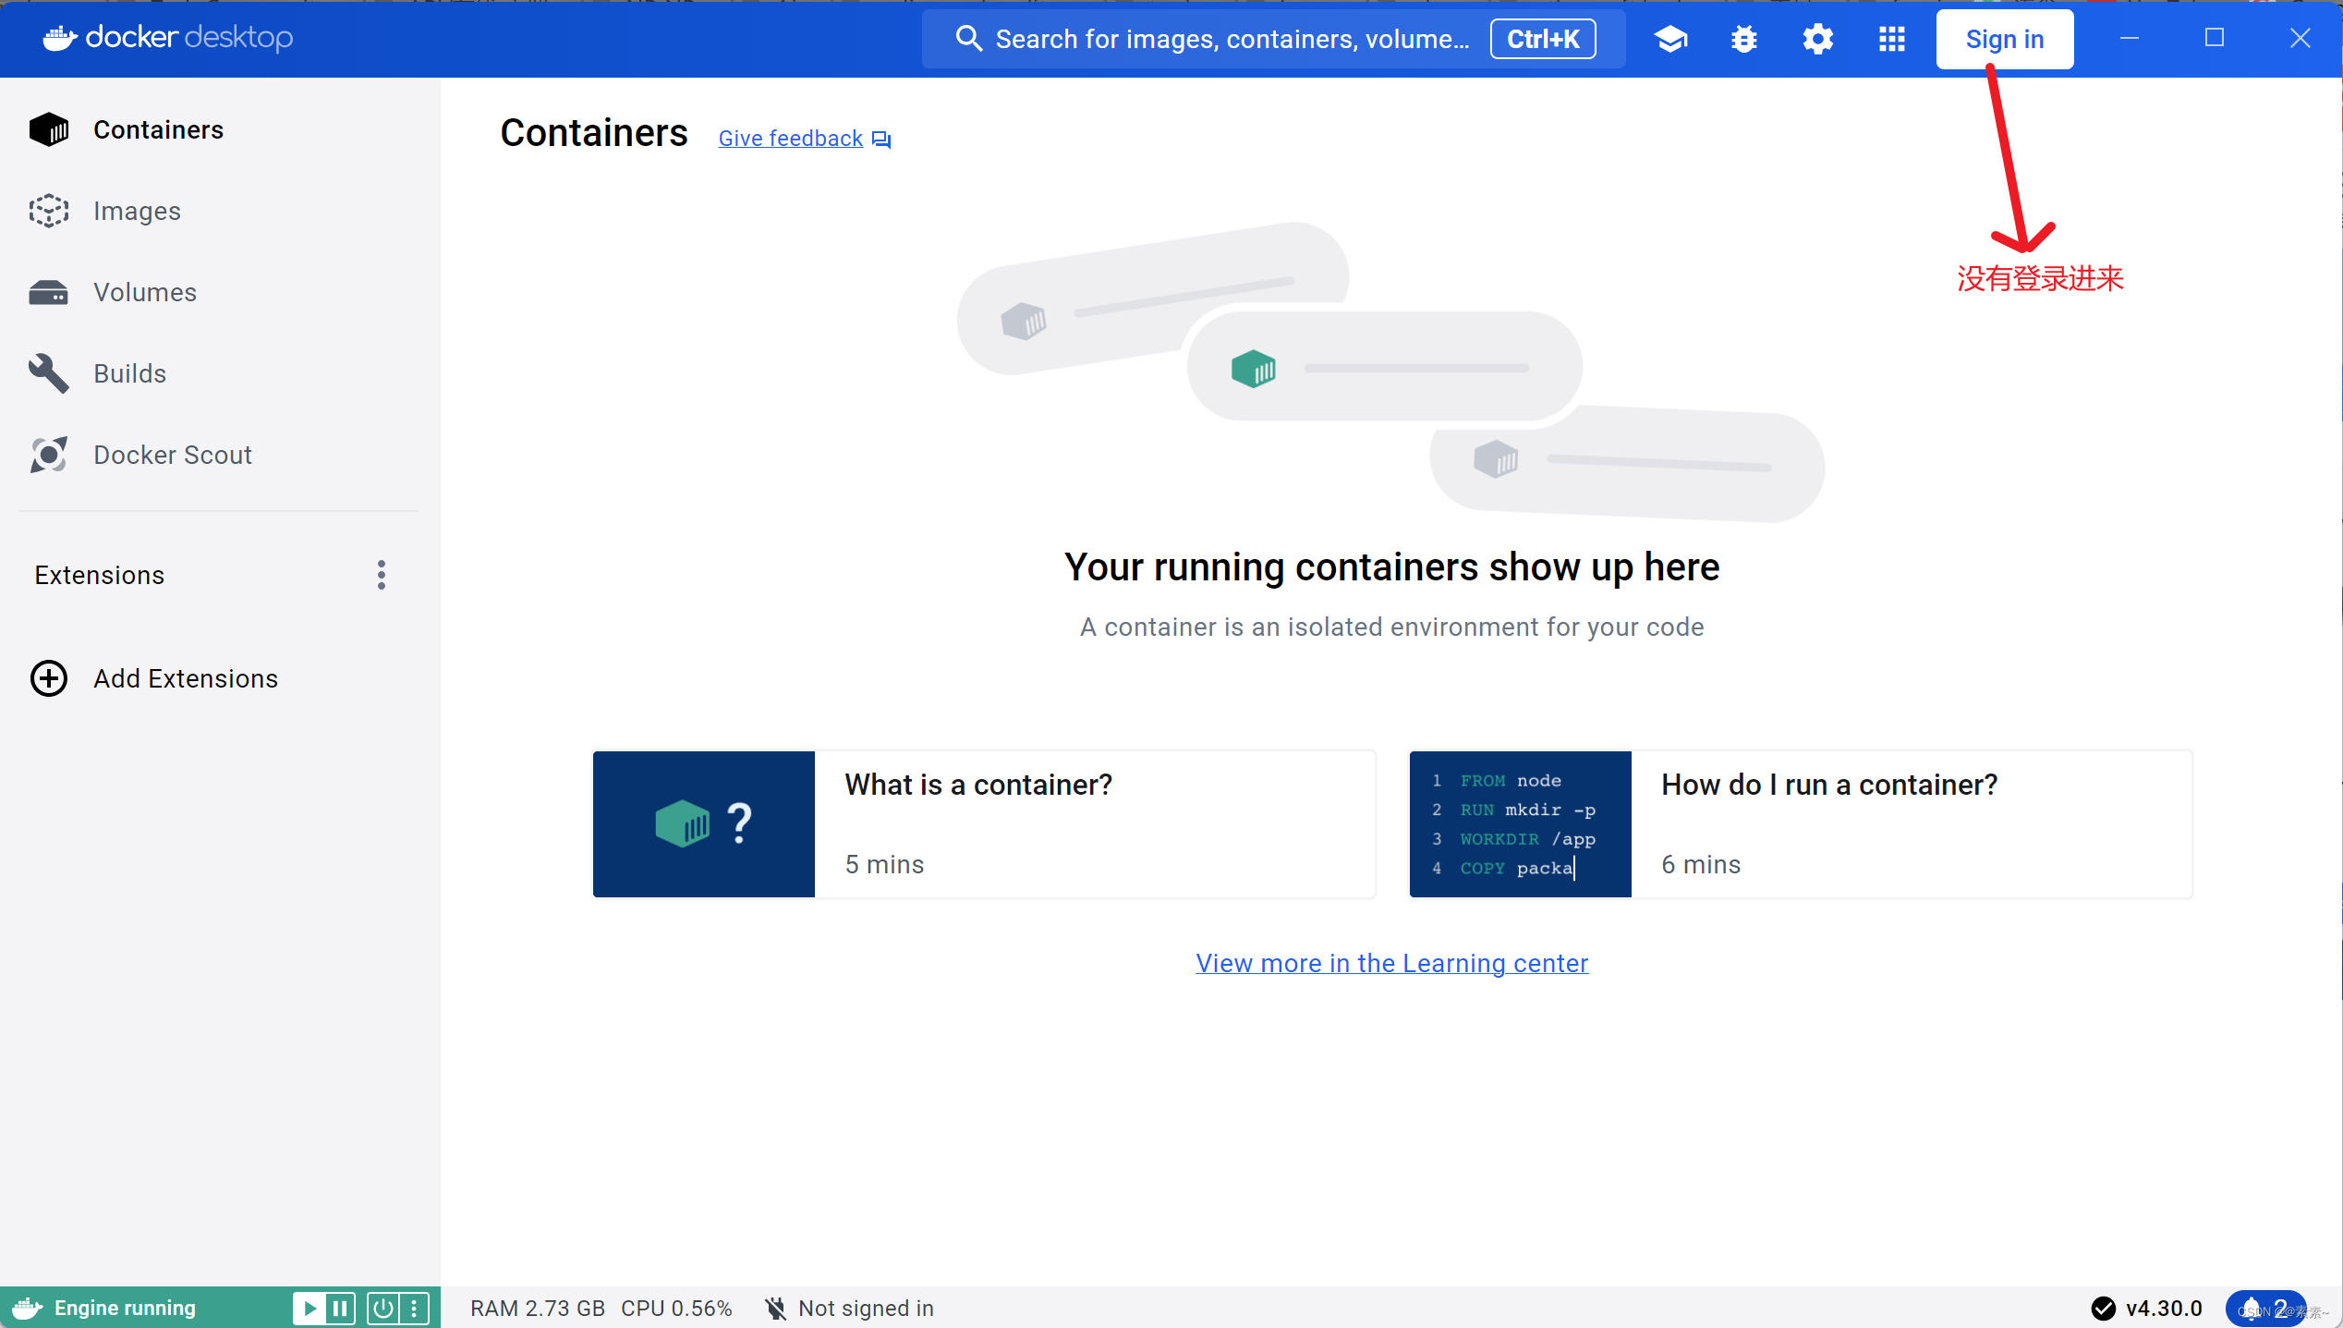Click the notifications bell icon in status bar
This screenshot has height=1328, width=2343.
click(x=2252, y=1308)
